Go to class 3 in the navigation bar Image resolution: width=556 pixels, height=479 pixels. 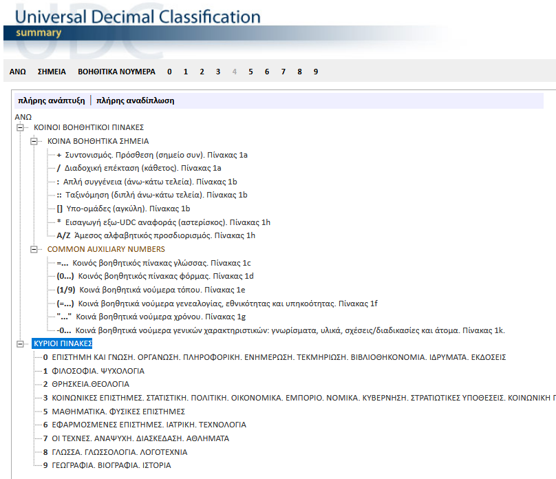click(218, 72)
